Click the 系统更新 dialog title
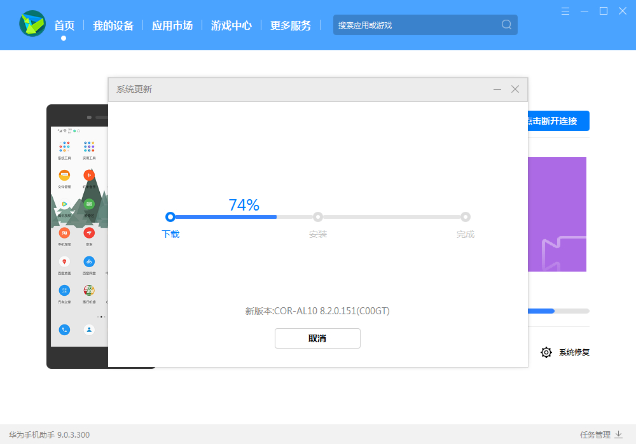Image resolution: width=636 pixels, height=444 pixels. pos(134,89)
